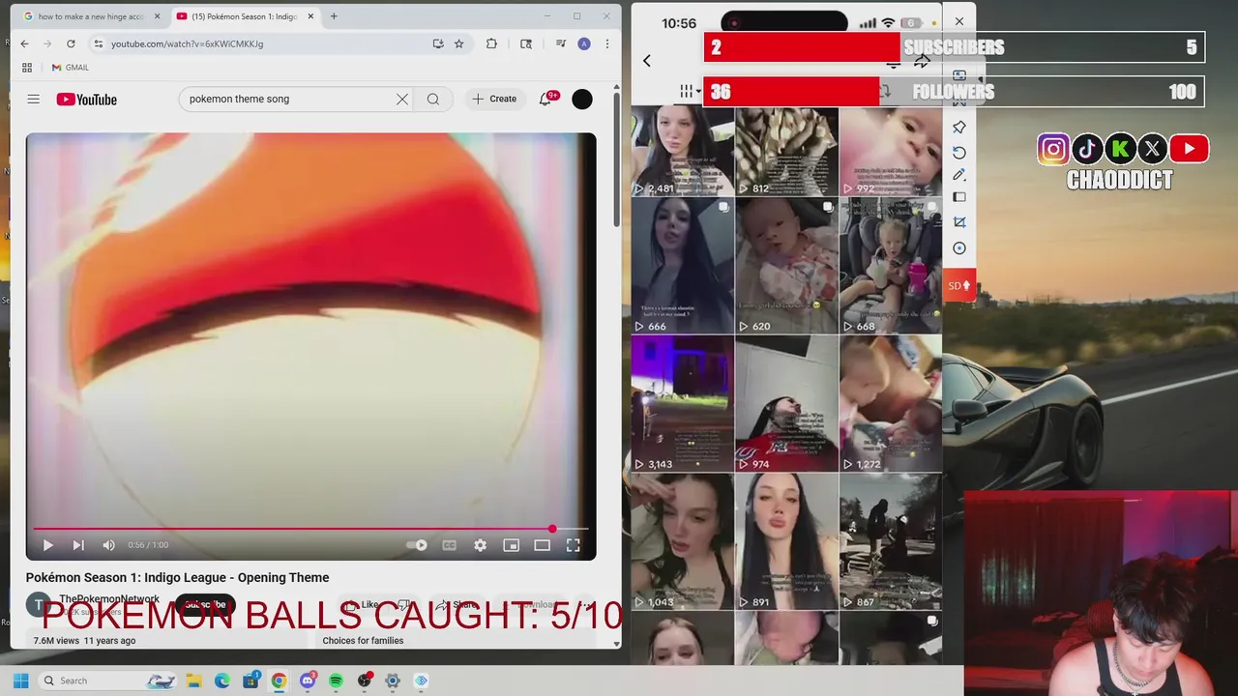Go to the YouTube home logo

point(86,100)
